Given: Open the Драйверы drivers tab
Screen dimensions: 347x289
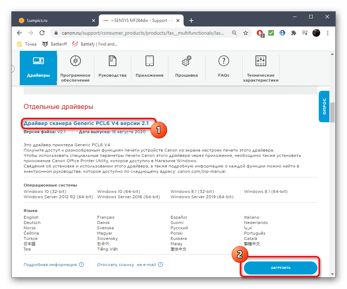Looking at the screenshot, I should pos(38,68).
